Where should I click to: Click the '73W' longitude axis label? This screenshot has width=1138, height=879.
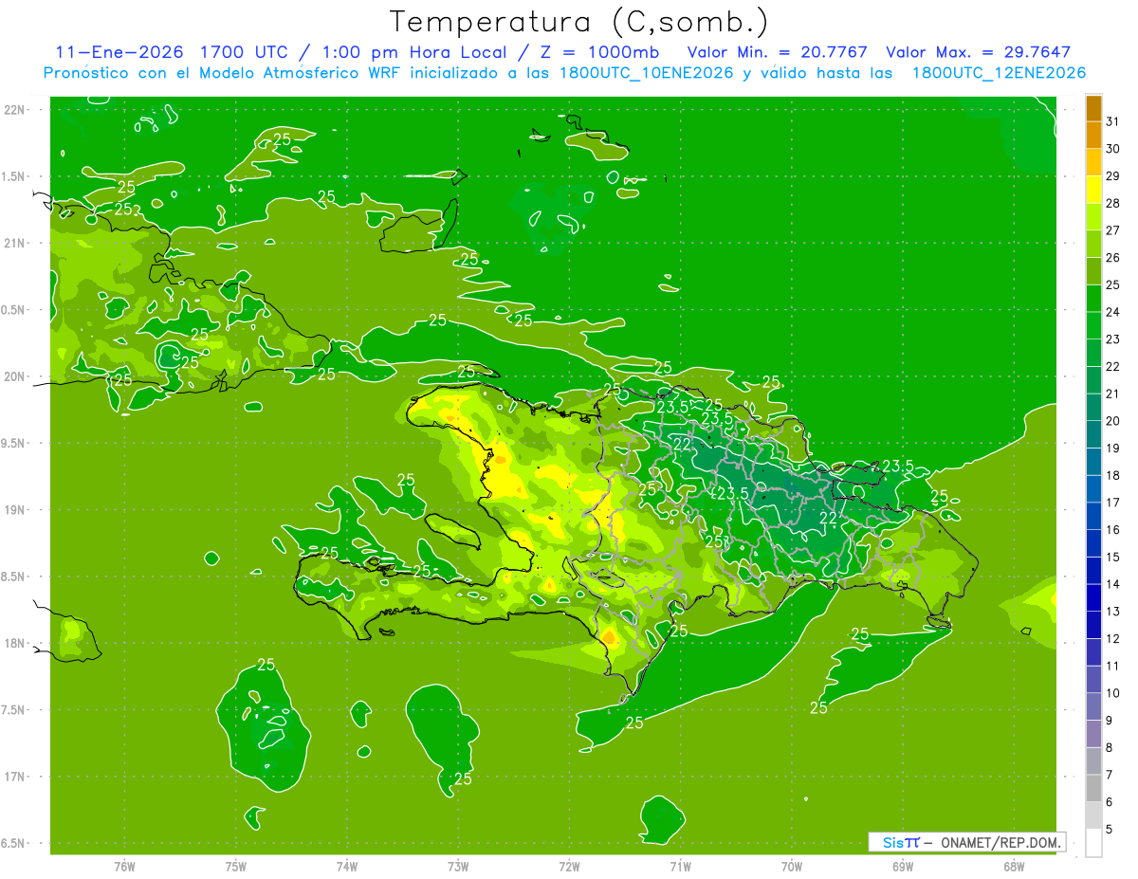(x=458, y=866)
